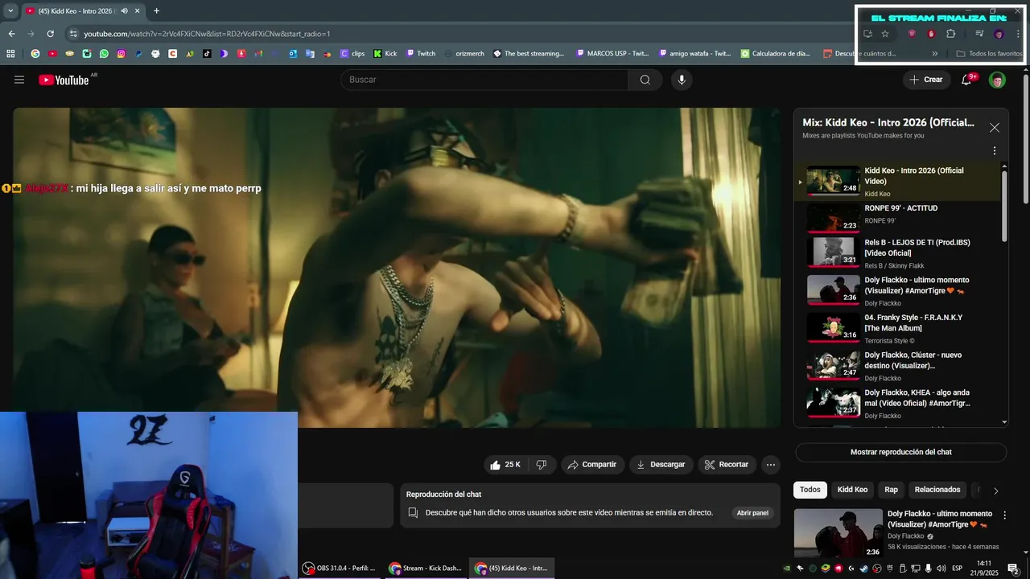Viewport: 1030px width, 579px height.
Task: Click the Compartir button
Action: click(591, 465)
